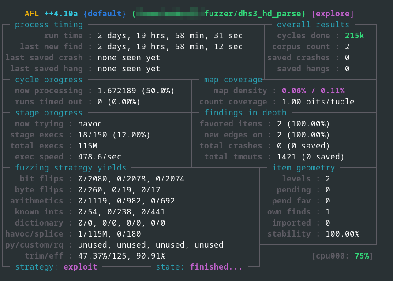
Task: Click trim/eff value '47.37%/125, 90.91%'
Action: [122, 256]
